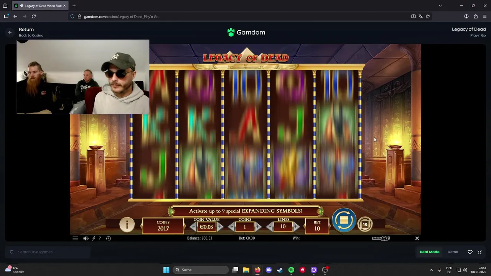The image size is (491, 276).
Task: Increase the coin value
Action: point(219,227)
